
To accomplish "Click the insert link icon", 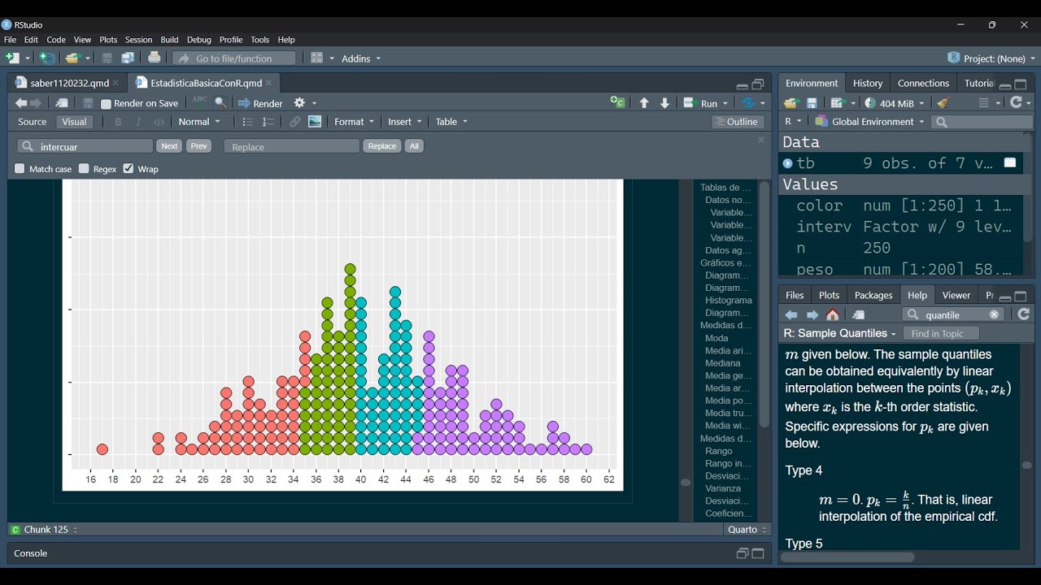I will click(294, 122).
